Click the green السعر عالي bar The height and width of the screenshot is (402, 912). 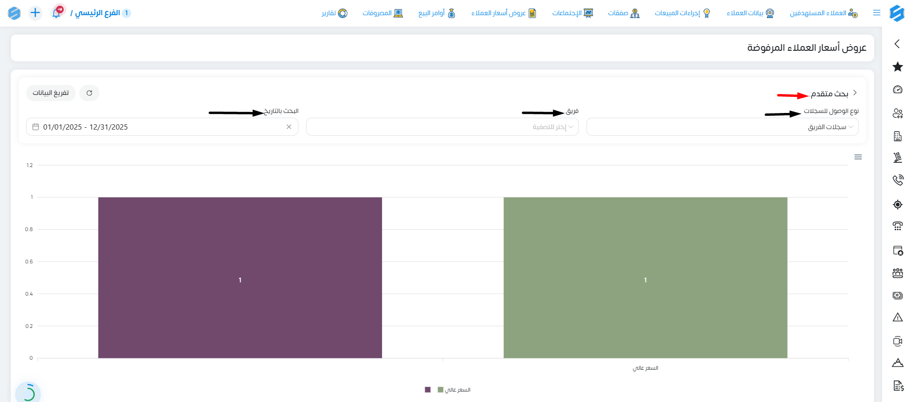click(645, 278)
